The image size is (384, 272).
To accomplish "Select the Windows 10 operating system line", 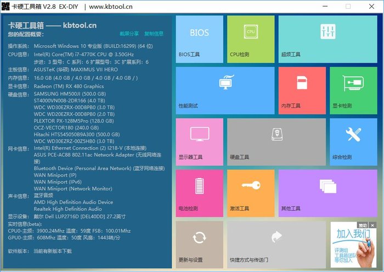I will pos(93,46).
